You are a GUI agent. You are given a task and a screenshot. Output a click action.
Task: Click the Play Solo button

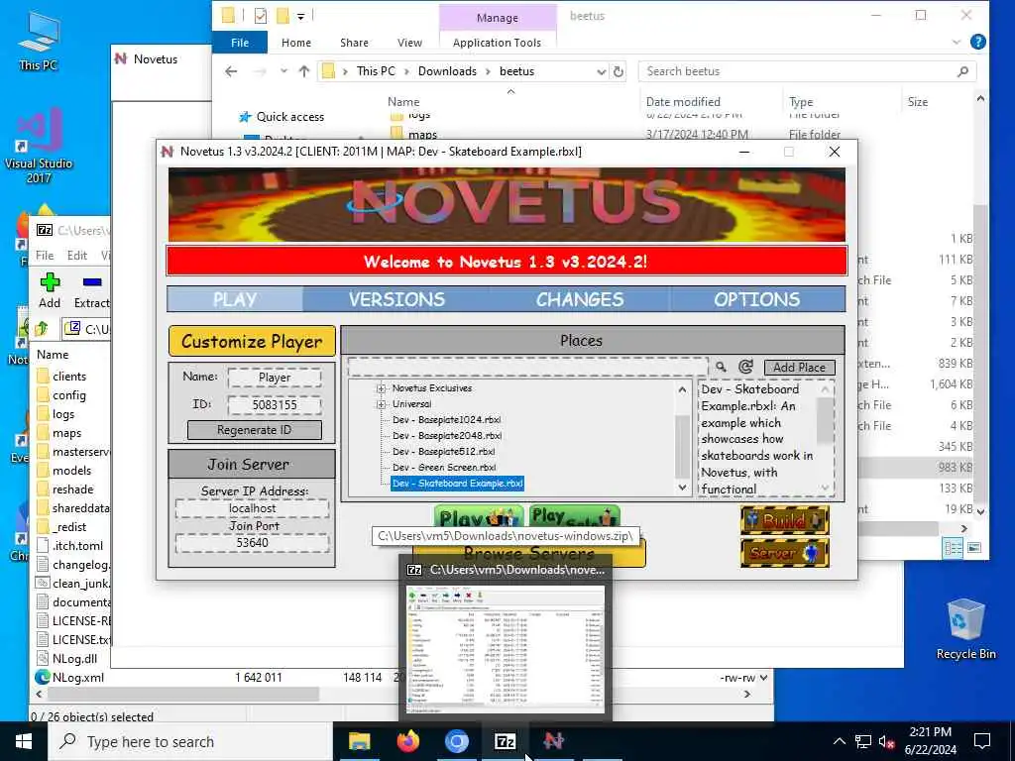pos(575,516)
